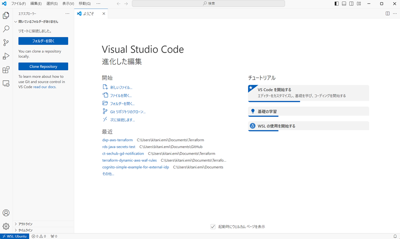Expand the タイムライン section
Viewport: 400px width, 239px height.
[43, 230]
